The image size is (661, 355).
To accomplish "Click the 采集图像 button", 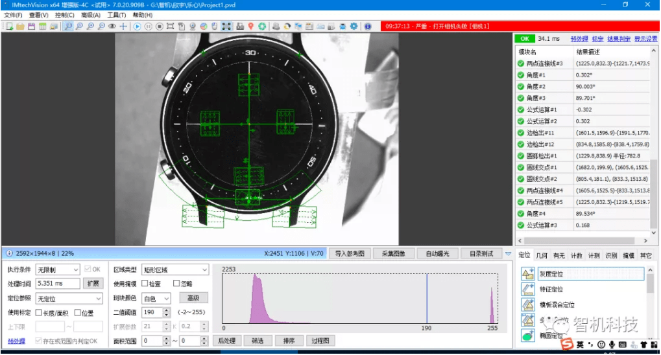I will 393,254.
